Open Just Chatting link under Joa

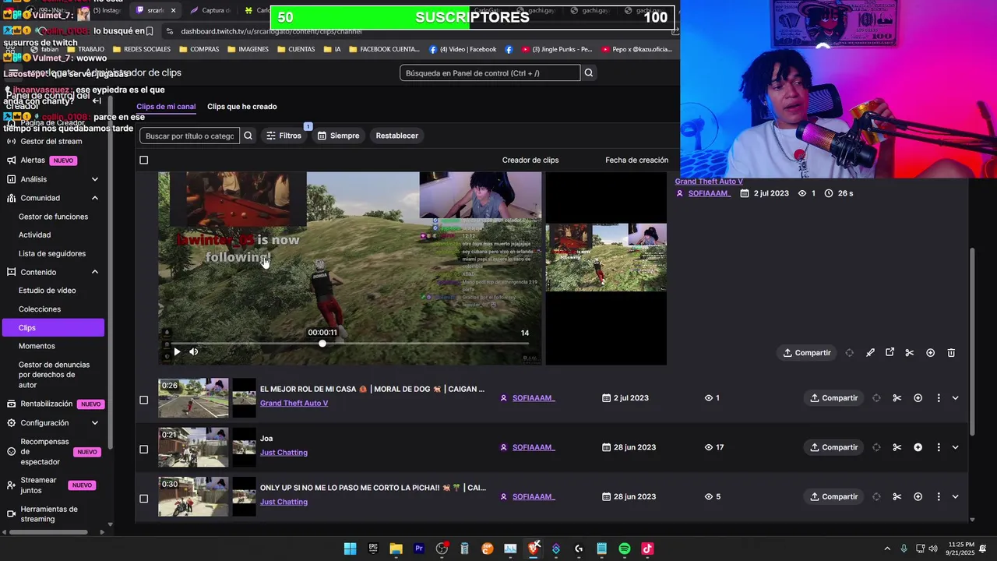[x=284, y=453]
